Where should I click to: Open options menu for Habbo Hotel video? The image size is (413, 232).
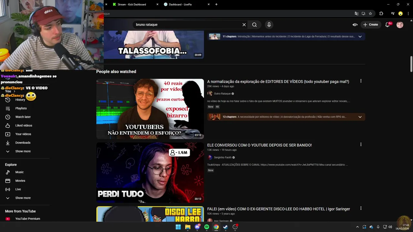361,208
